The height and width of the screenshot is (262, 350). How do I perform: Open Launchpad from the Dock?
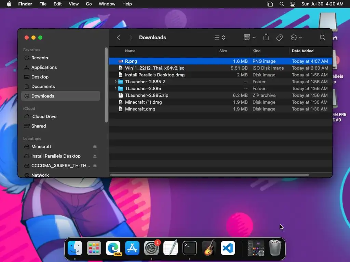(94, 248)
